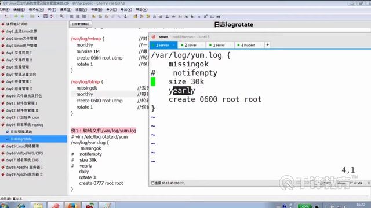Image resolution: width=371 pixels, height=208 pixels.
Task: Toggle Superscript formatting icon
Action: (205, 17)
